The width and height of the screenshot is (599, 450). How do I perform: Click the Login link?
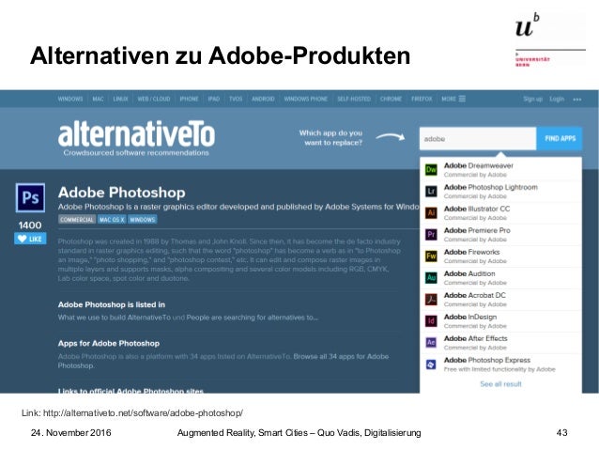[557, 99]
